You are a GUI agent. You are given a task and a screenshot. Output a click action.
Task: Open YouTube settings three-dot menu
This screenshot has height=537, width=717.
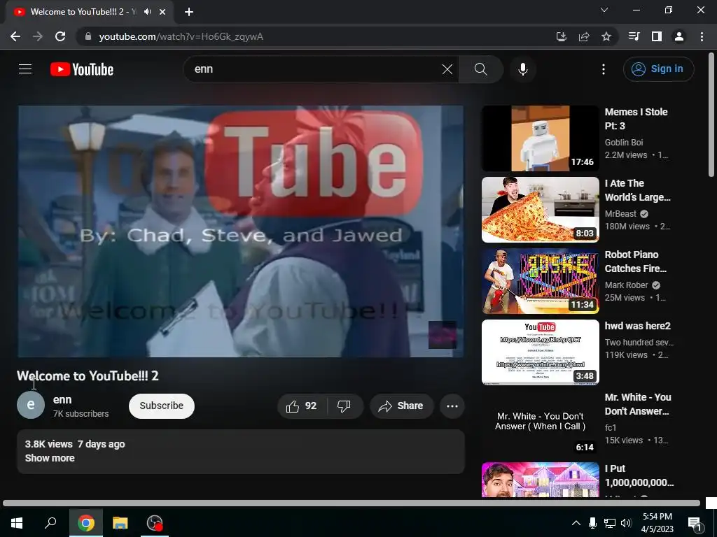[604, 69]
